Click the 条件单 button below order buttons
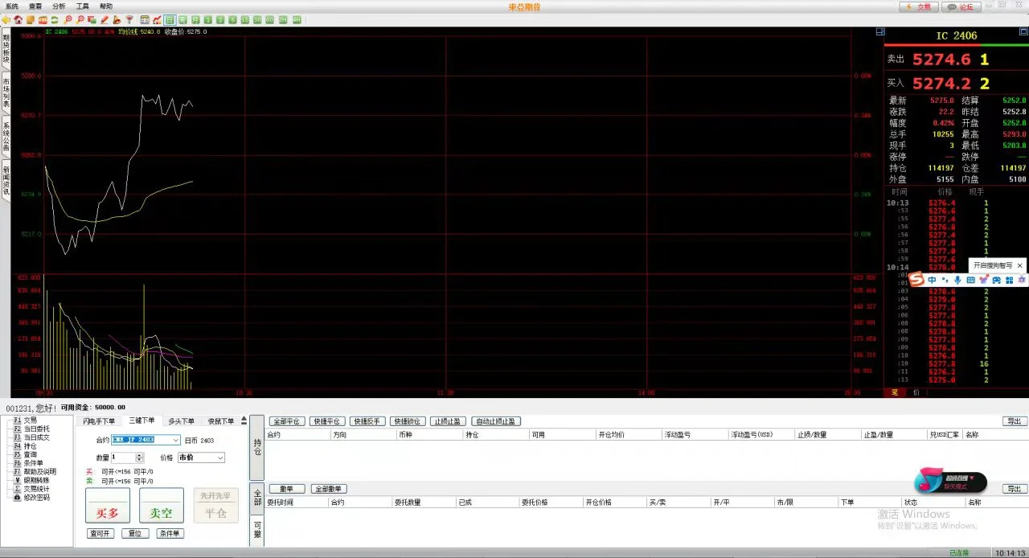This screenshot has height=558, width=1029. point(170,533)
